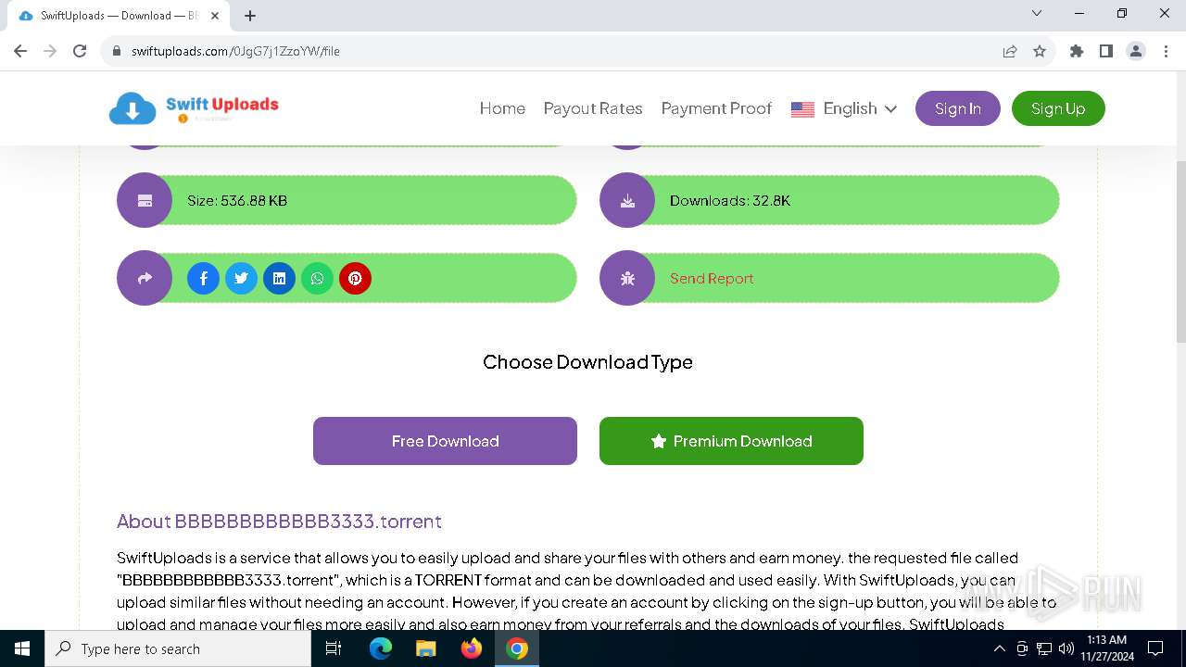Open new browser tab
1186x667 pixels.
tap(250, 16)
